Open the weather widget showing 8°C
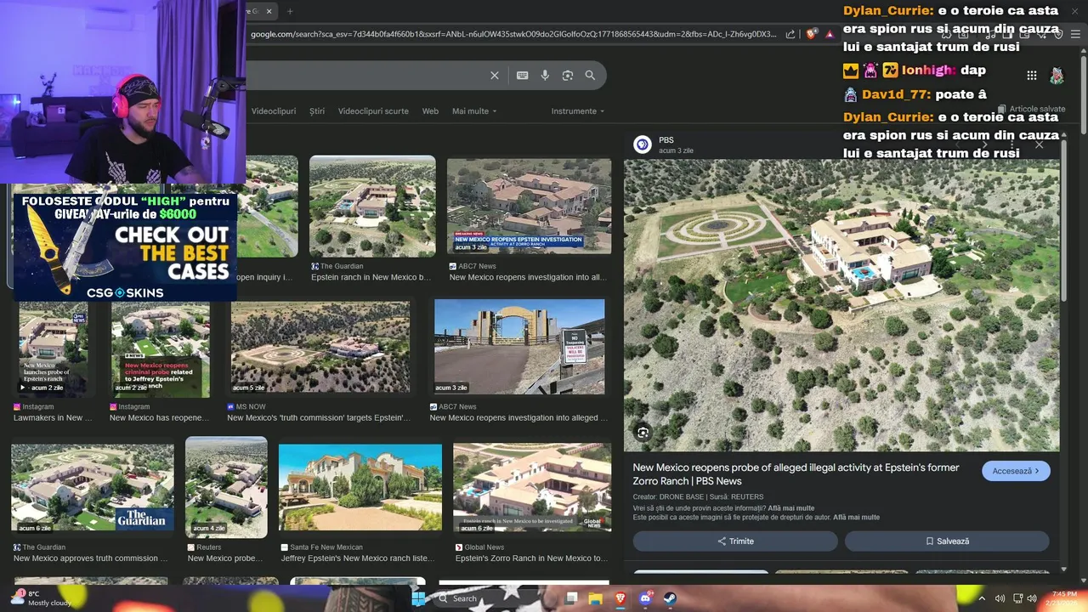The image size is (1088, 612). click(x=40, y=598)
